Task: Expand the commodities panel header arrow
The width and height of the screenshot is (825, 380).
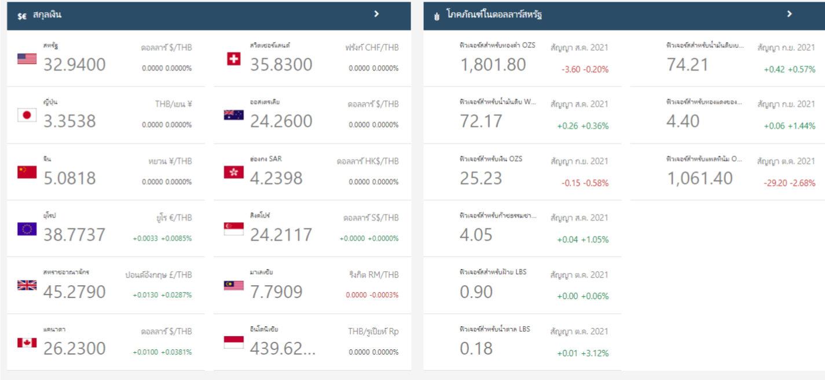Action: 789,14
